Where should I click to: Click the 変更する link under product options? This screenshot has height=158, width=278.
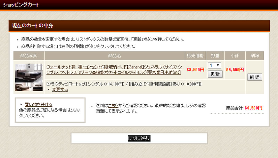(60, 90)
